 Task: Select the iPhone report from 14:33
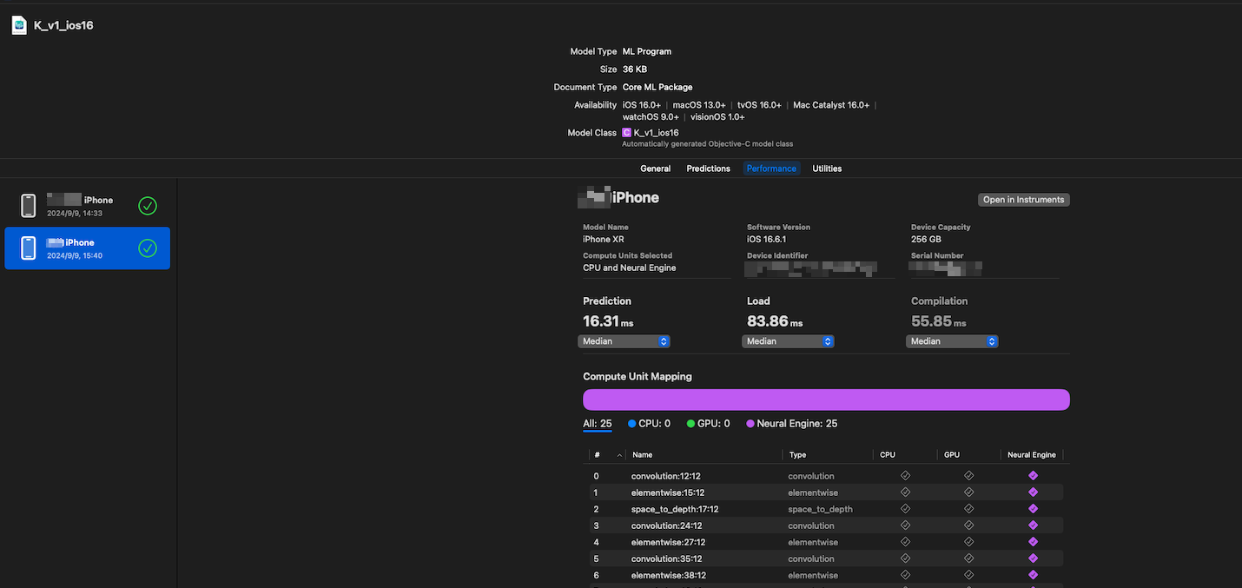tap(87, 206)
